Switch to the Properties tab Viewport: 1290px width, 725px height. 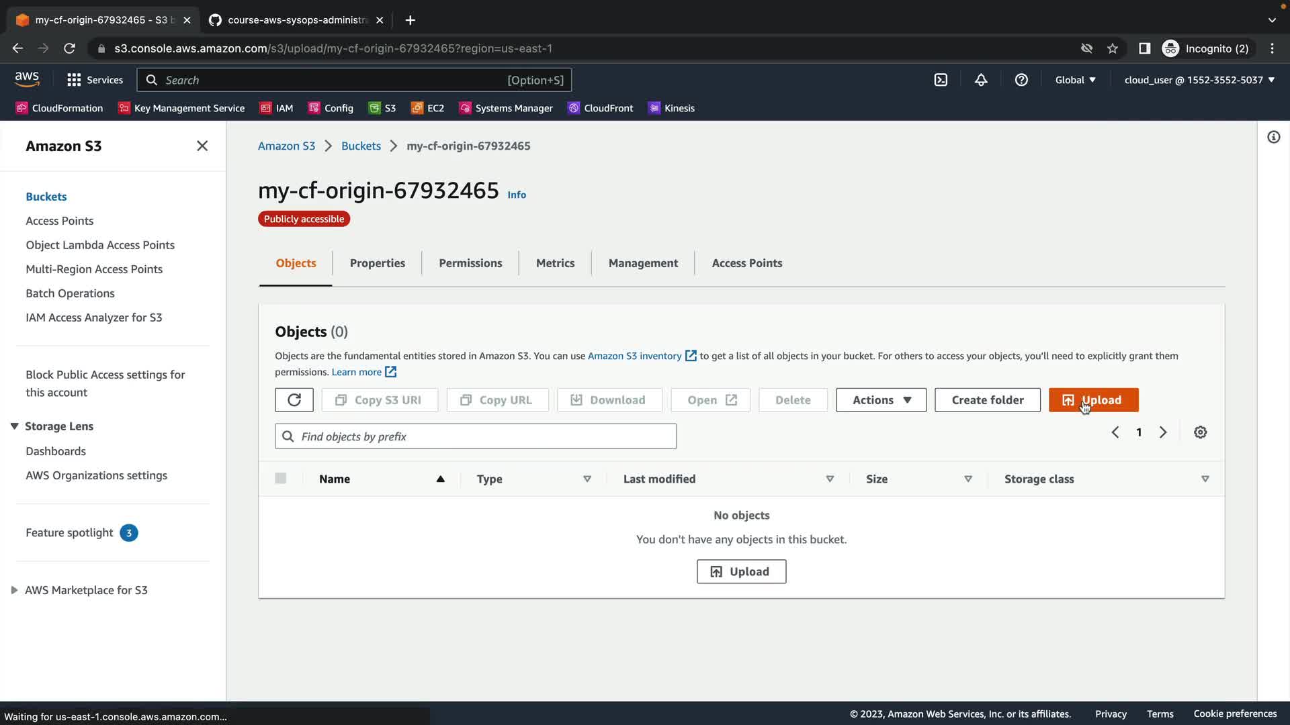pyautogui.click(x=377, y=263)
